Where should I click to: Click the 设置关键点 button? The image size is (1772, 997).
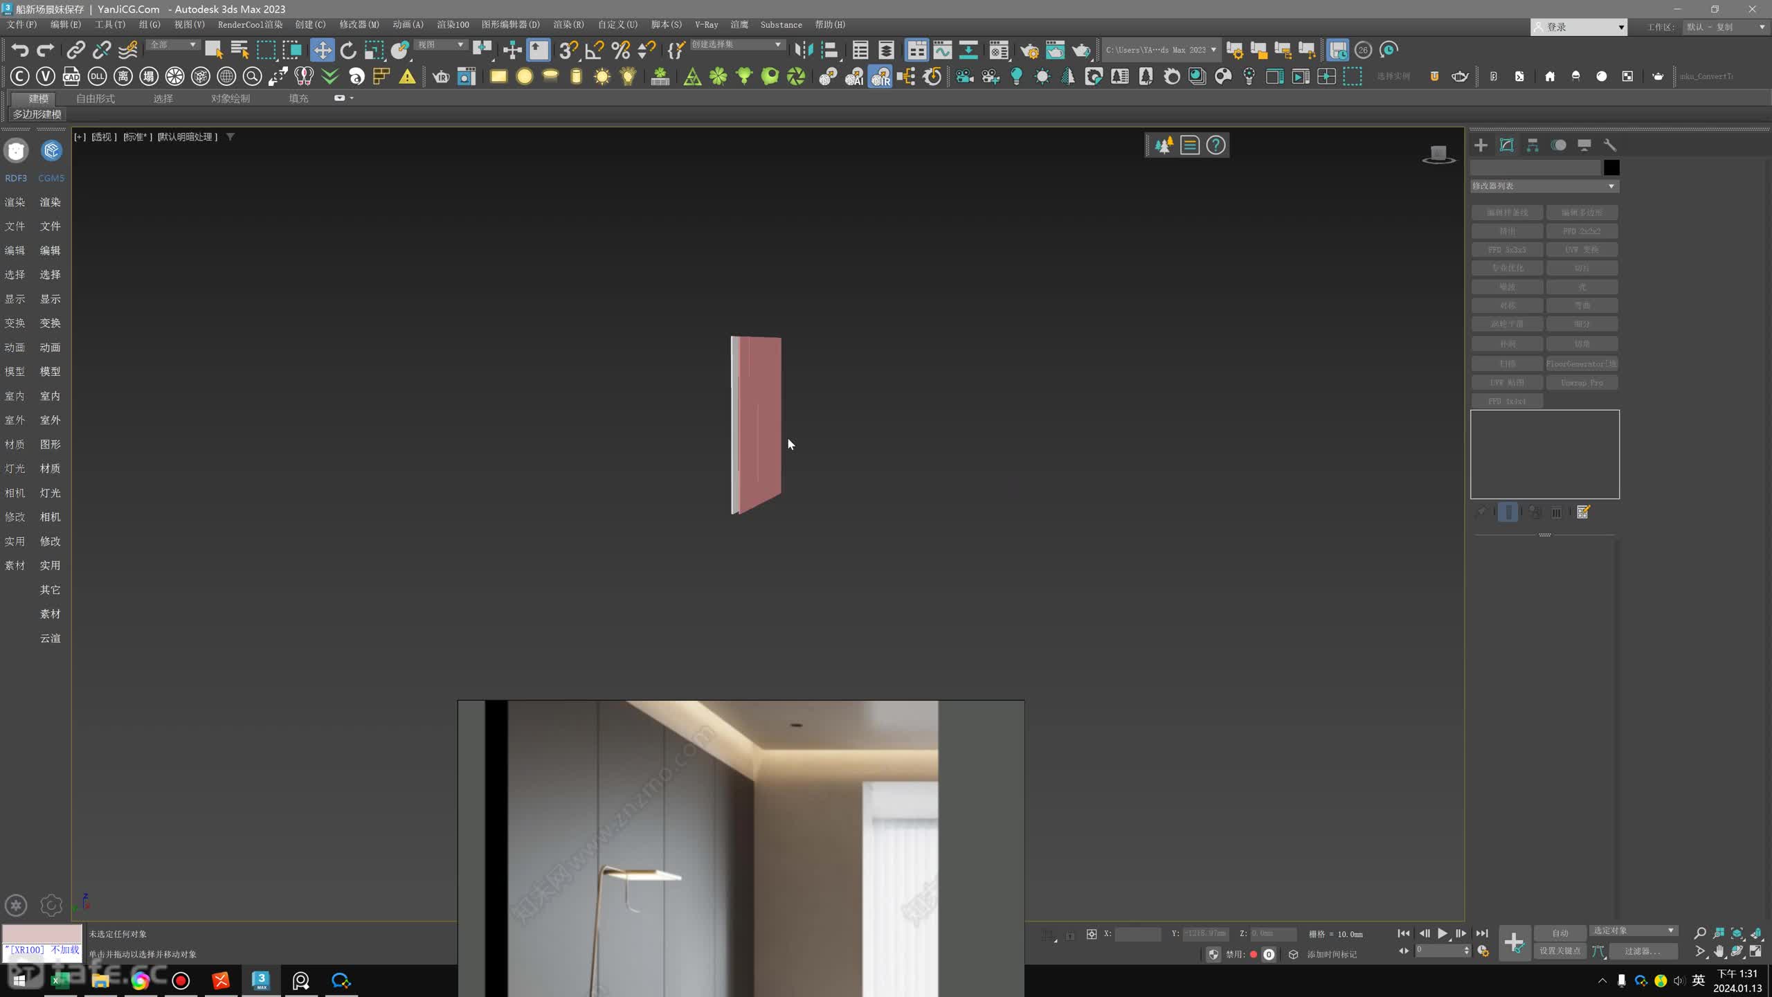pos(1560,951)
